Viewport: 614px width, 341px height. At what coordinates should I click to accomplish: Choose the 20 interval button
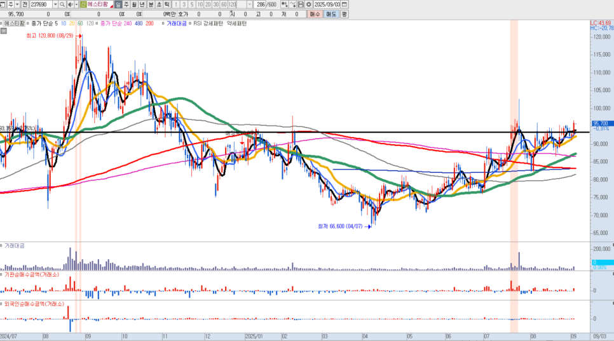pyautogui.click(x=208, y=4)
